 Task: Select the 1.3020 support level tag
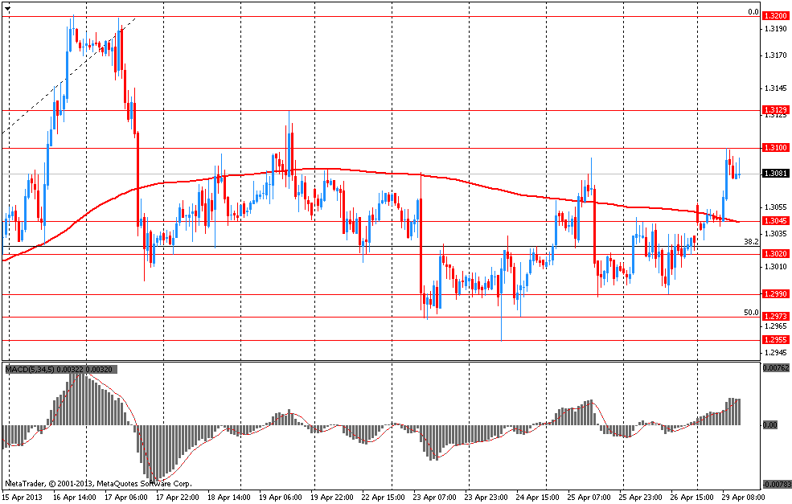click(775, 254)
